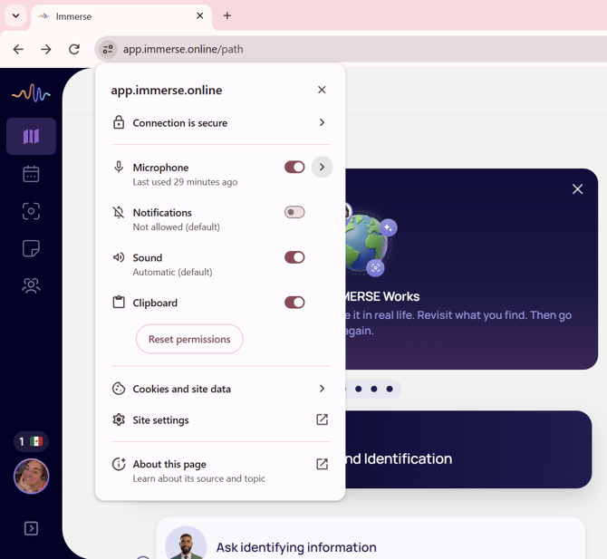Click the muted bell Notifications icon

coord(119,212)
